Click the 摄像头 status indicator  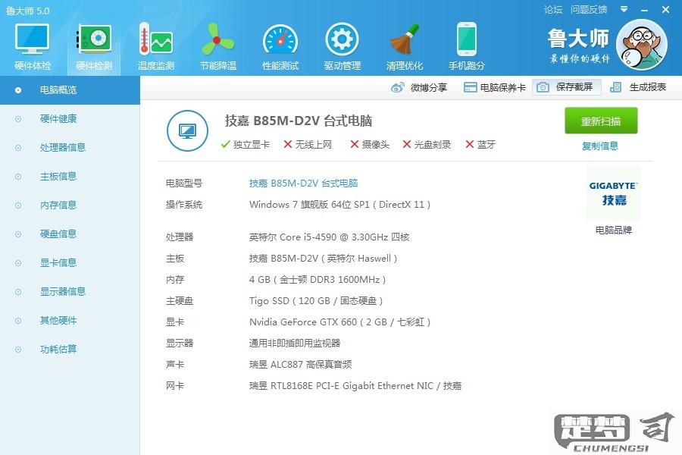370,145
